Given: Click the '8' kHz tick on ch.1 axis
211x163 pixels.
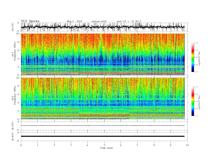Looking at the screenshot, I should pos(18,42).
